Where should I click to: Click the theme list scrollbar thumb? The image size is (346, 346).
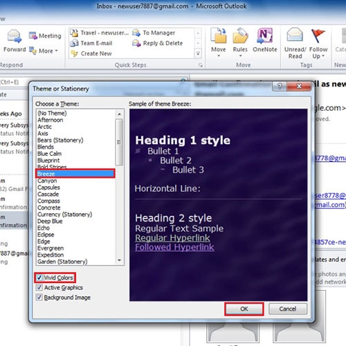119,142
